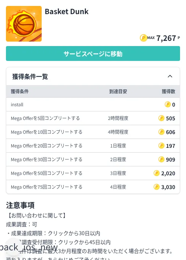
Task: Tap the round floating button at bottom left
Action: tap(14, 247)
